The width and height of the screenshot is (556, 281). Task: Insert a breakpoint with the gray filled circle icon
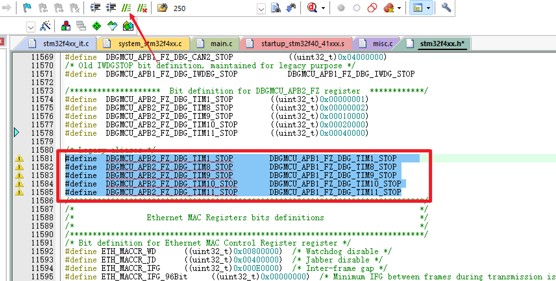tap(341, 8)
